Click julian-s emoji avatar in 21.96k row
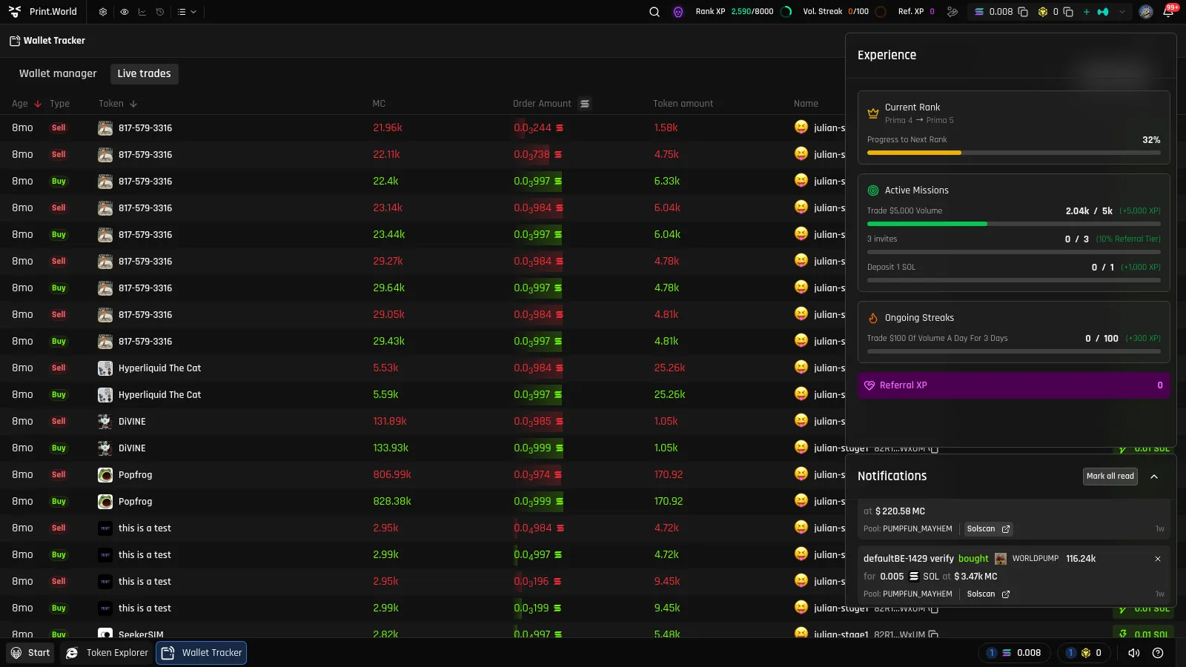 coord(801,127)
